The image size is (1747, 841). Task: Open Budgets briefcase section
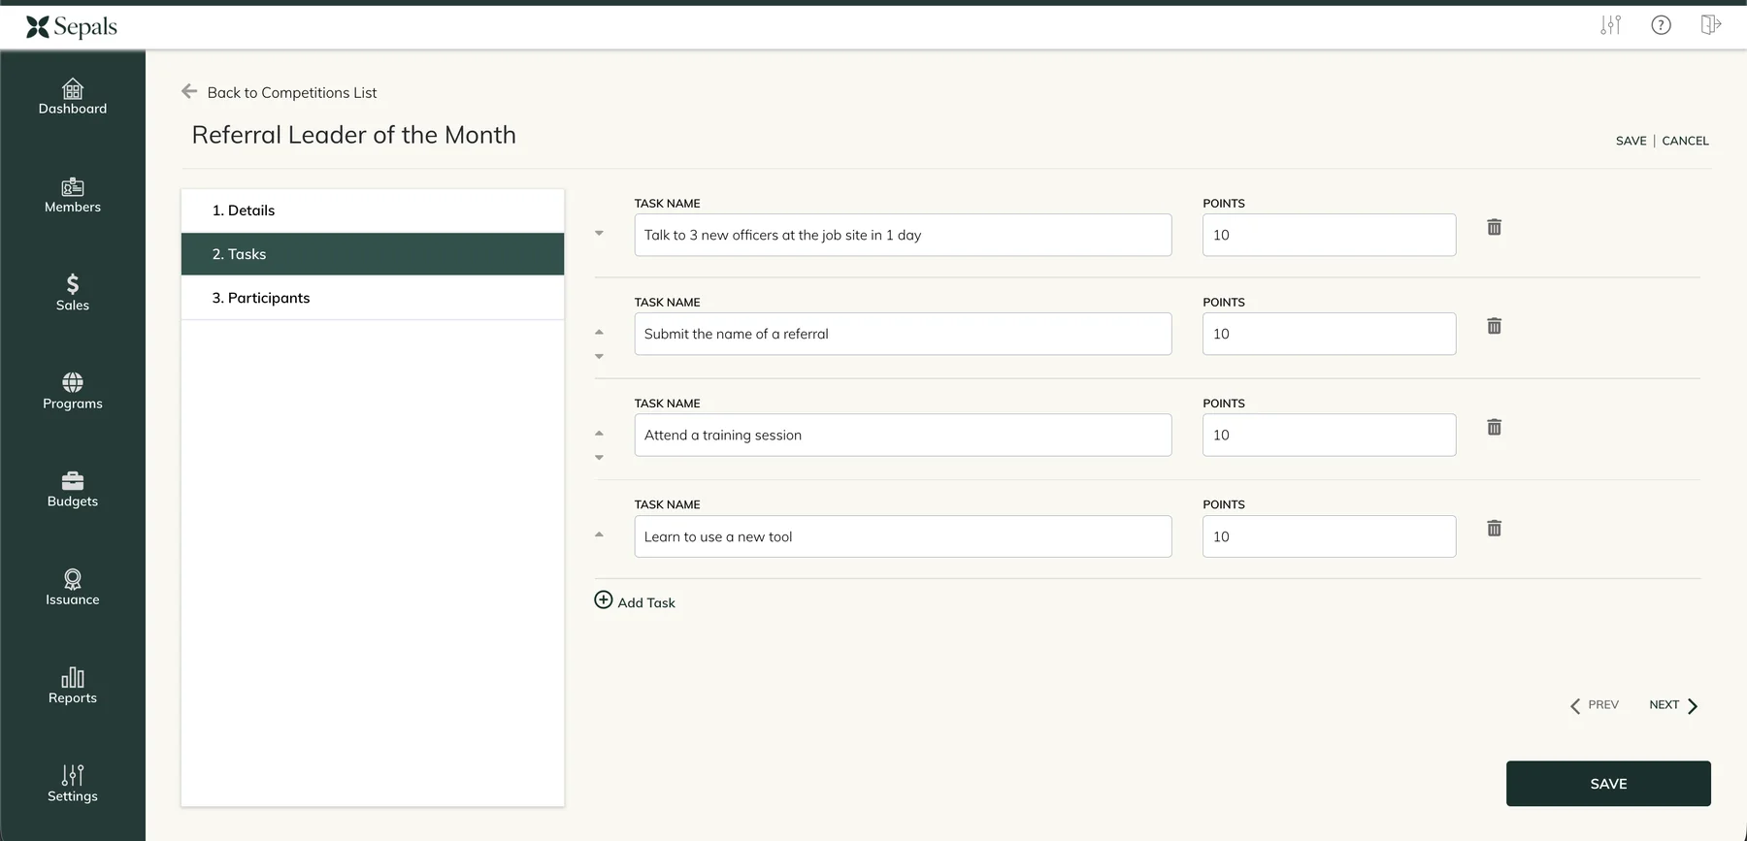point(73,489)
